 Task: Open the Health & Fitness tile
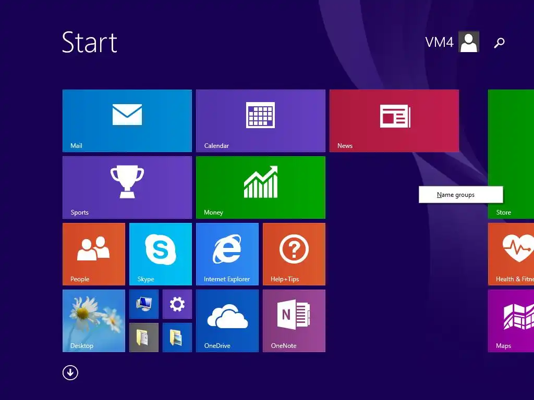click(x=511, y=254)
